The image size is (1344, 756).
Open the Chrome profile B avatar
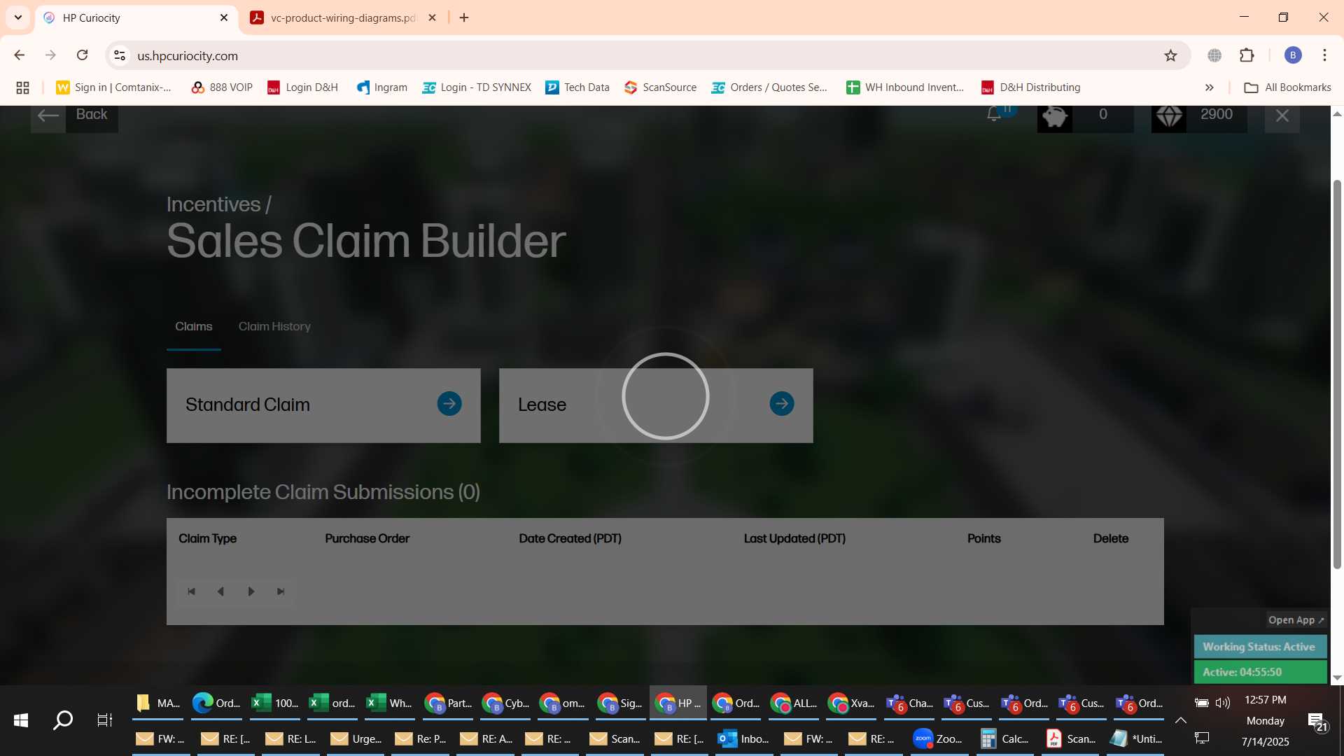pos(1293,55)
